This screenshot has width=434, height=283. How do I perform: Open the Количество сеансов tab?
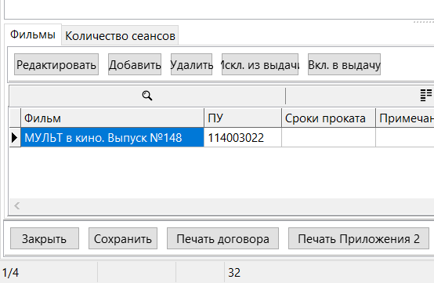coord(120,36)
